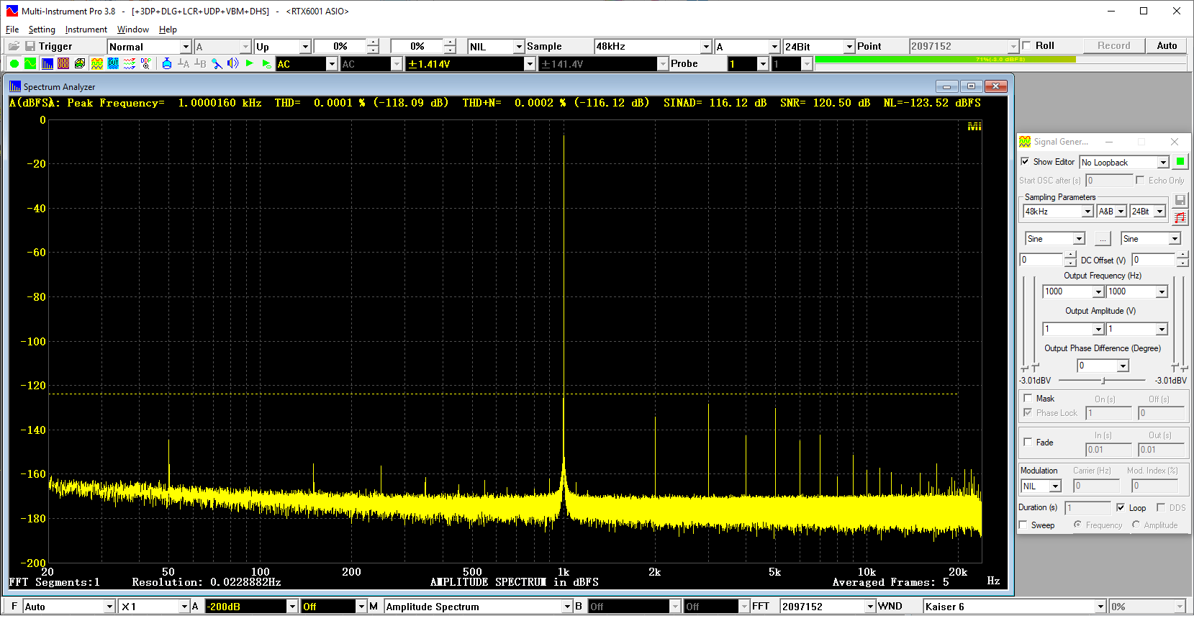The image size is (1194, 621).
Task: Open the Instrument menu
Action: pos(86,30)
